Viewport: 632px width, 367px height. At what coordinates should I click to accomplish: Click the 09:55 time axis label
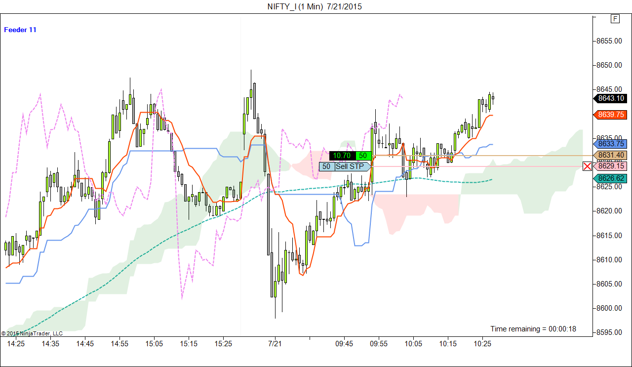click(x=379, y=343)
